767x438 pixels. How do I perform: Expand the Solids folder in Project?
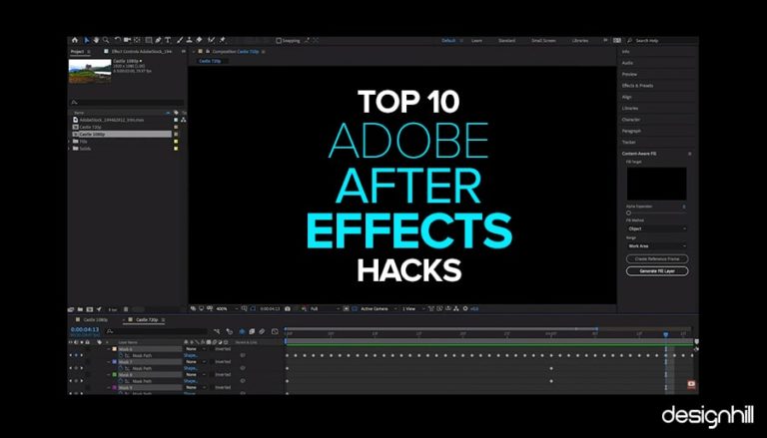(x=69, y=148)
